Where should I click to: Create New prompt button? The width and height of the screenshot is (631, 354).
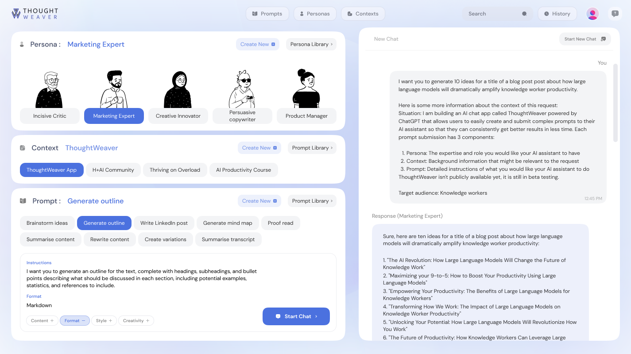(x=259, y=201)
